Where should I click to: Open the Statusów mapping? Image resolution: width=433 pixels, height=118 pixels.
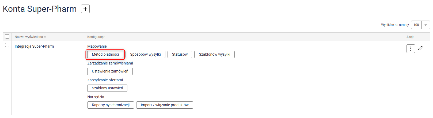coord(180,54)
